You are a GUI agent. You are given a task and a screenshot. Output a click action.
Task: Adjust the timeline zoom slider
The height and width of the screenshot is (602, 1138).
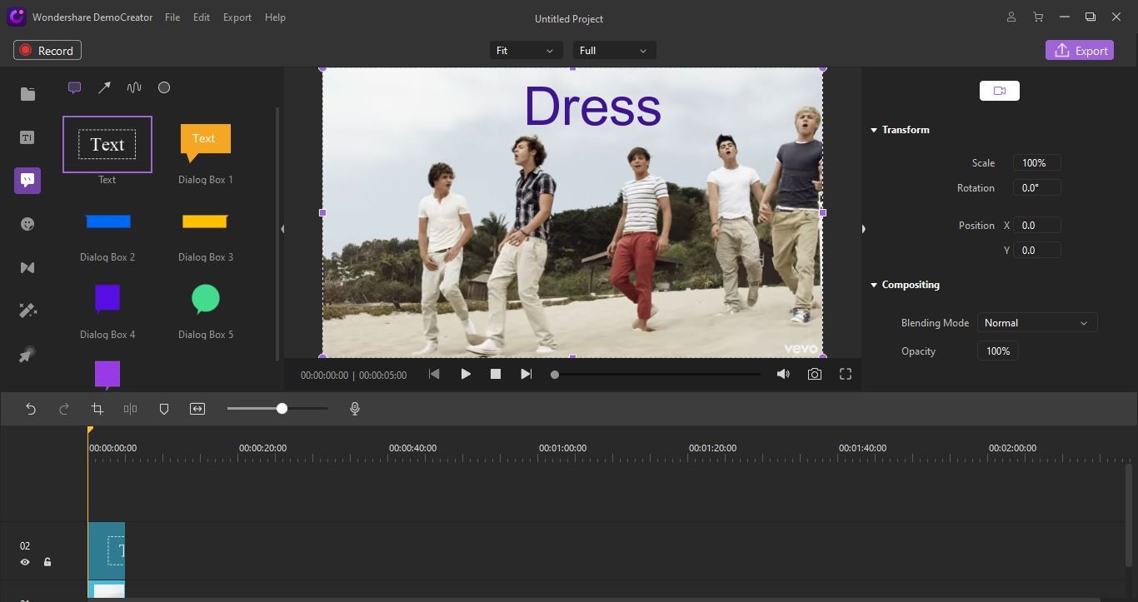(277, 409)
